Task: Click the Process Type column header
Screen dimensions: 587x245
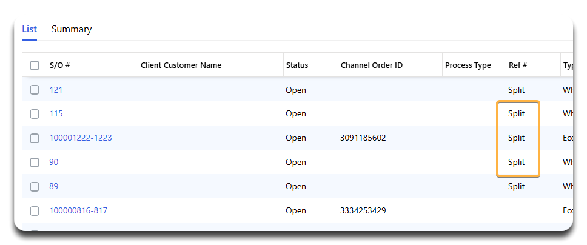Action: click(x=468, y=65)
